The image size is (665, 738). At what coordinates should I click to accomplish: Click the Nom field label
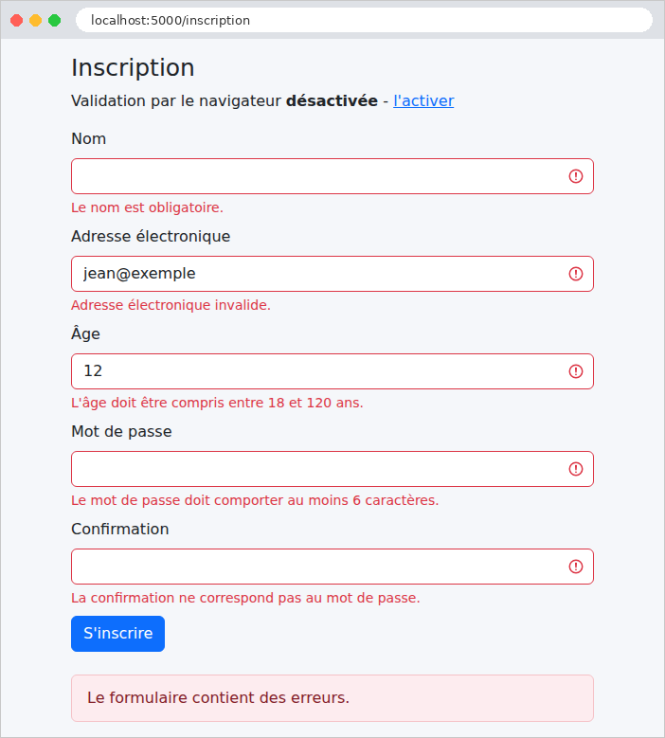88,139
